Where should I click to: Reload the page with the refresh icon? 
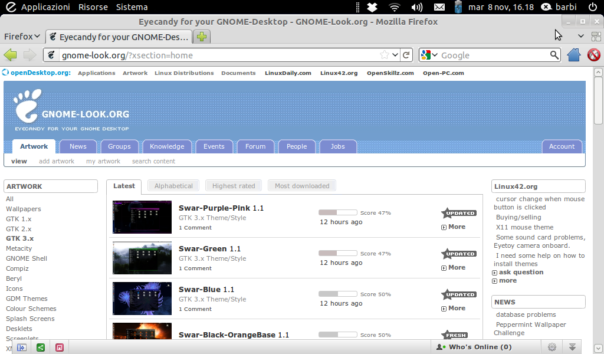(406, 55)
